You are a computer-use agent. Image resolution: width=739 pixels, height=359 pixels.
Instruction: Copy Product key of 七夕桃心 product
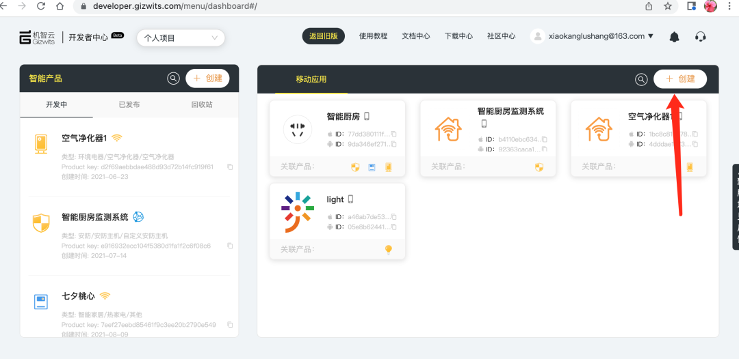pyautogui.click(x=230, y=325)
